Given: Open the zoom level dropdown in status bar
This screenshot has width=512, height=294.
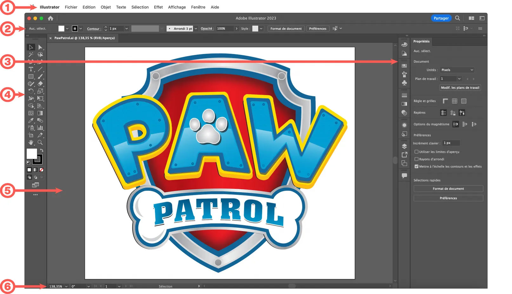Looking at the screenshot, I should [66, 286].
